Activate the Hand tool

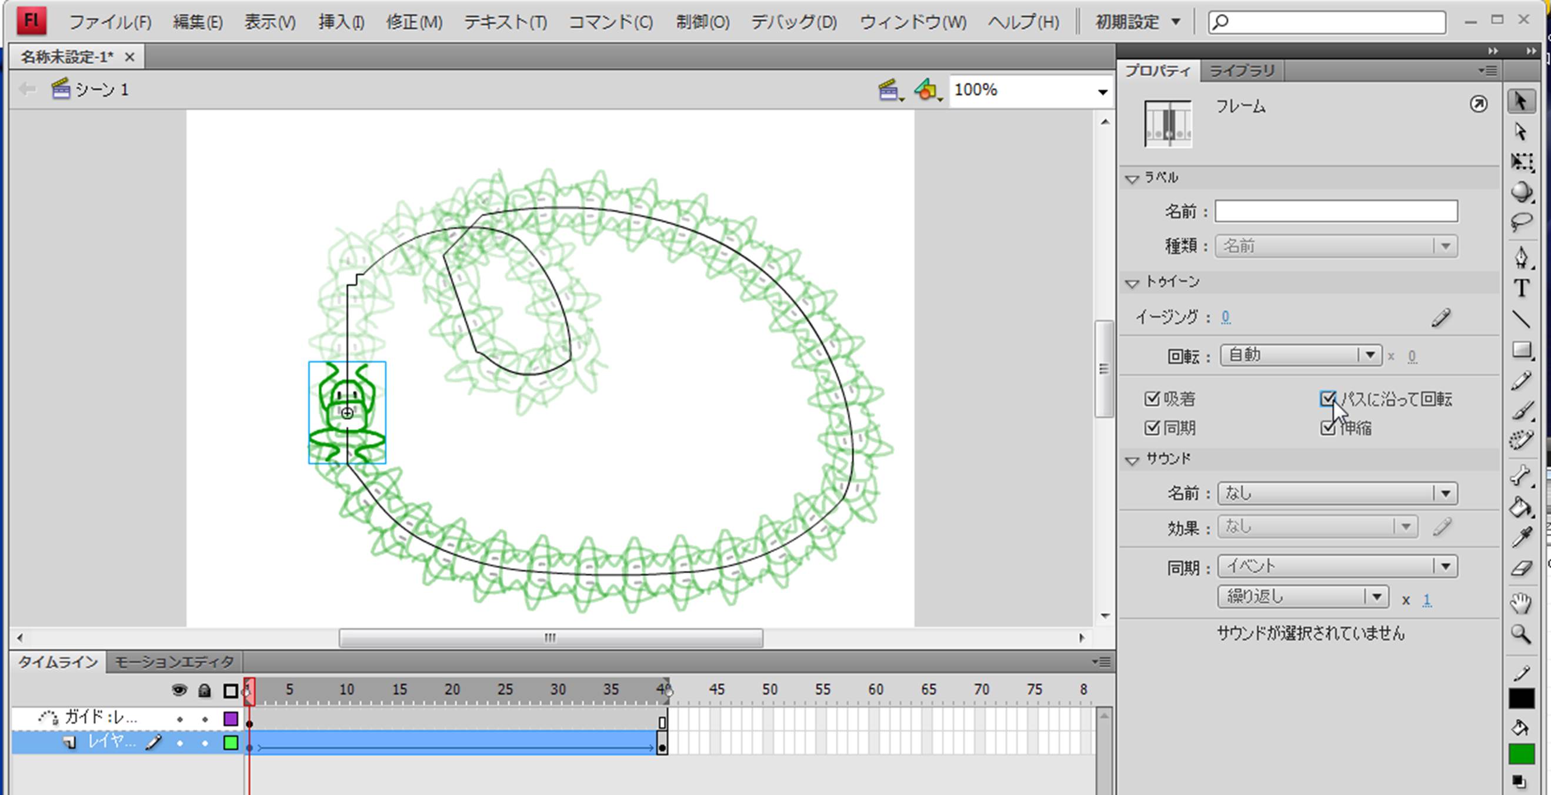click(x=1522, y=602)
